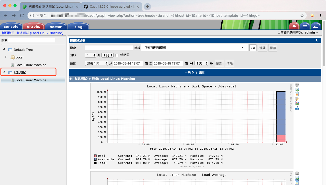Switch to preview mode (graph icon)

click(x=315, y=26)
